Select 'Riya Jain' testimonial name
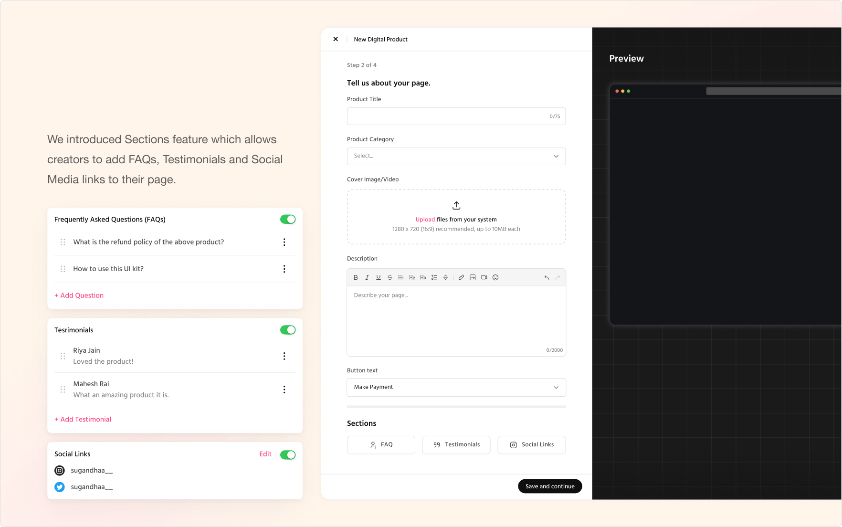Screen dimensions: 842x527 pyautogui.click(x=86, y=350)
